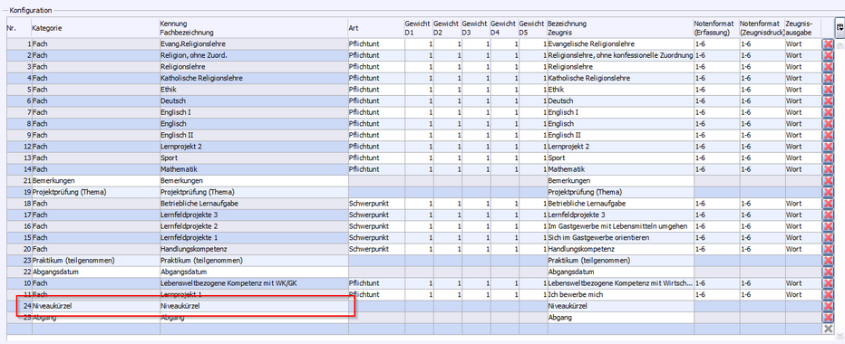Delete the Mathematik row via red X icon

click(828, 169)
